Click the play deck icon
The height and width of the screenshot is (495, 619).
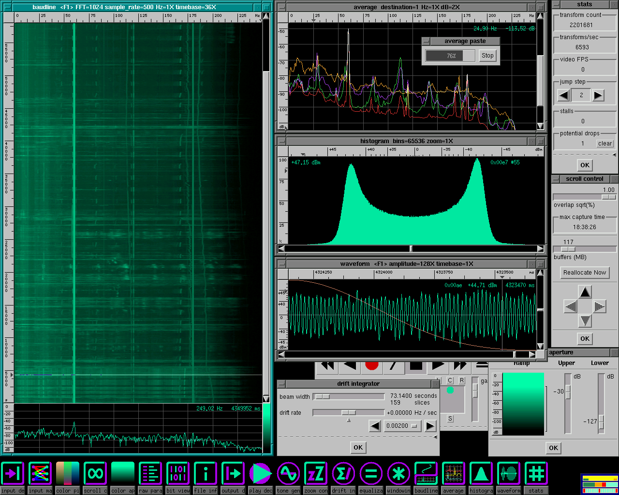[x=261, y=474]
